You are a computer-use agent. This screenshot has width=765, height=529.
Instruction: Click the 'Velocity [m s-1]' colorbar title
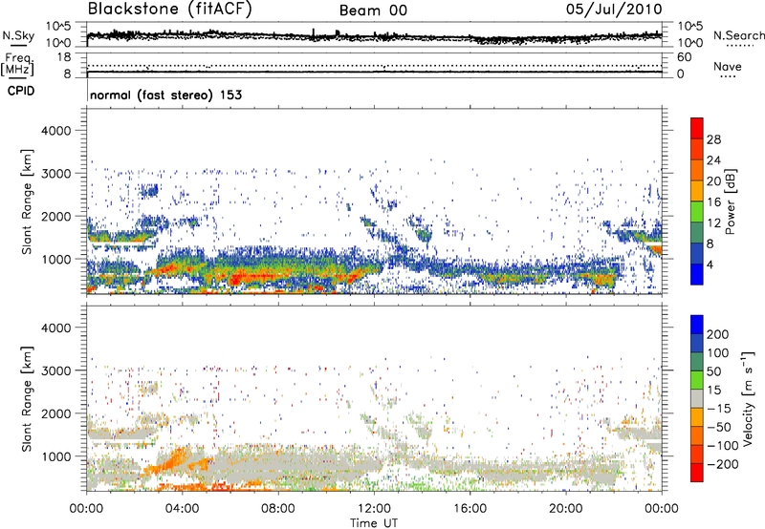(748, 398)
